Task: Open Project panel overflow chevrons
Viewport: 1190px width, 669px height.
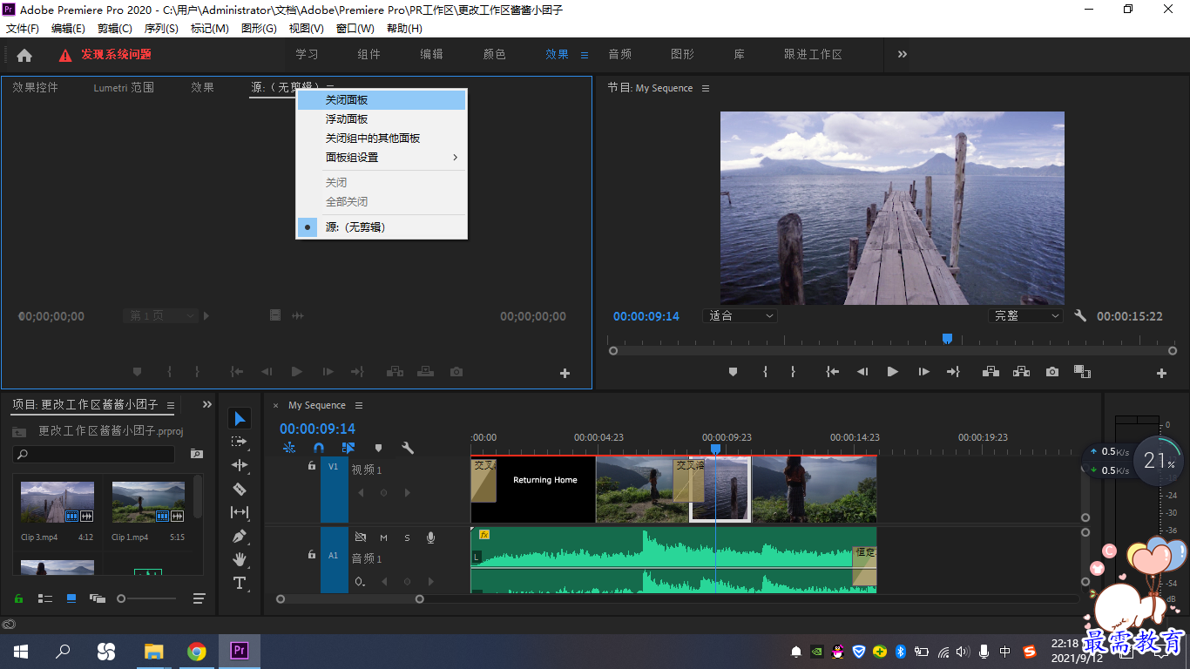Action: pyautogui.click(x=207, y=404)
